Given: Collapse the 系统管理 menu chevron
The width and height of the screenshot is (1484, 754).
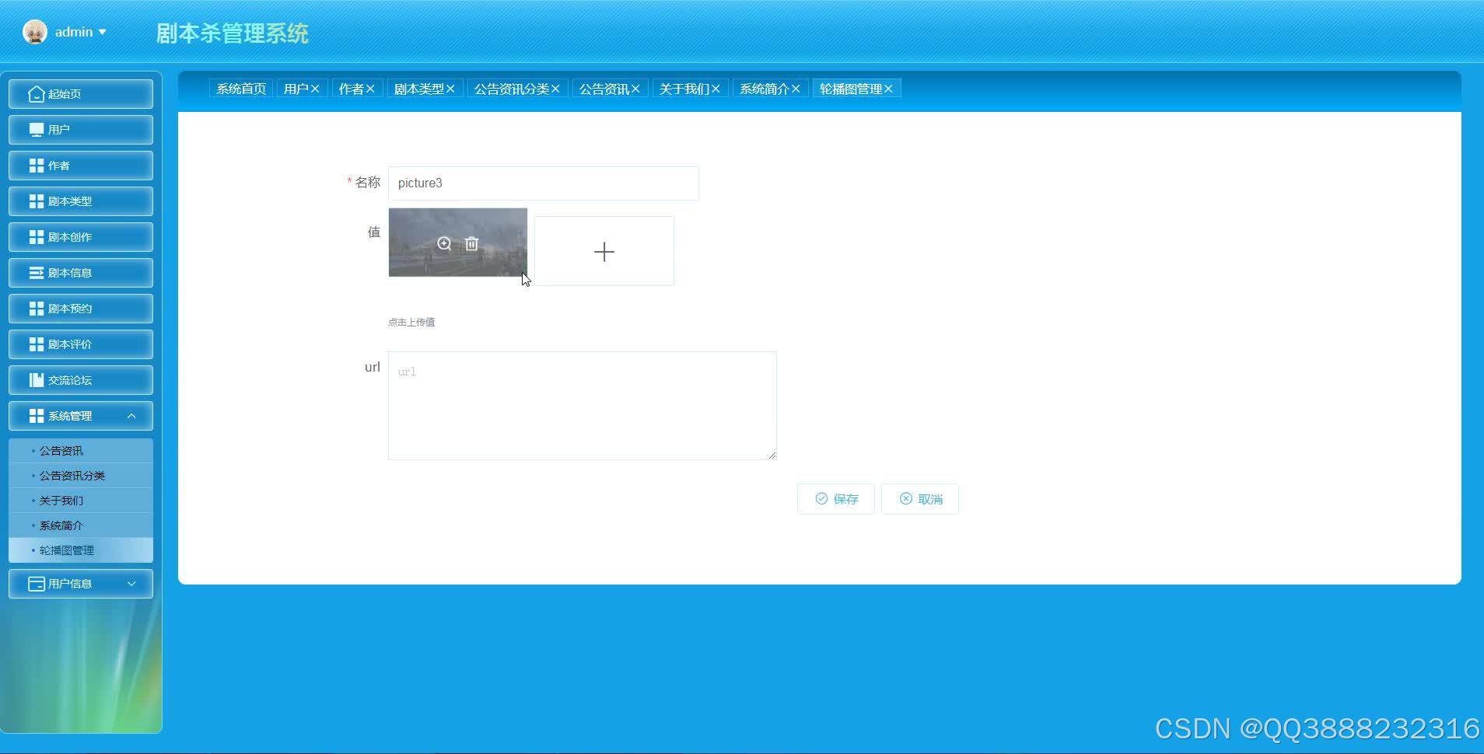Looking at the screenshot, I should (131, 416).
